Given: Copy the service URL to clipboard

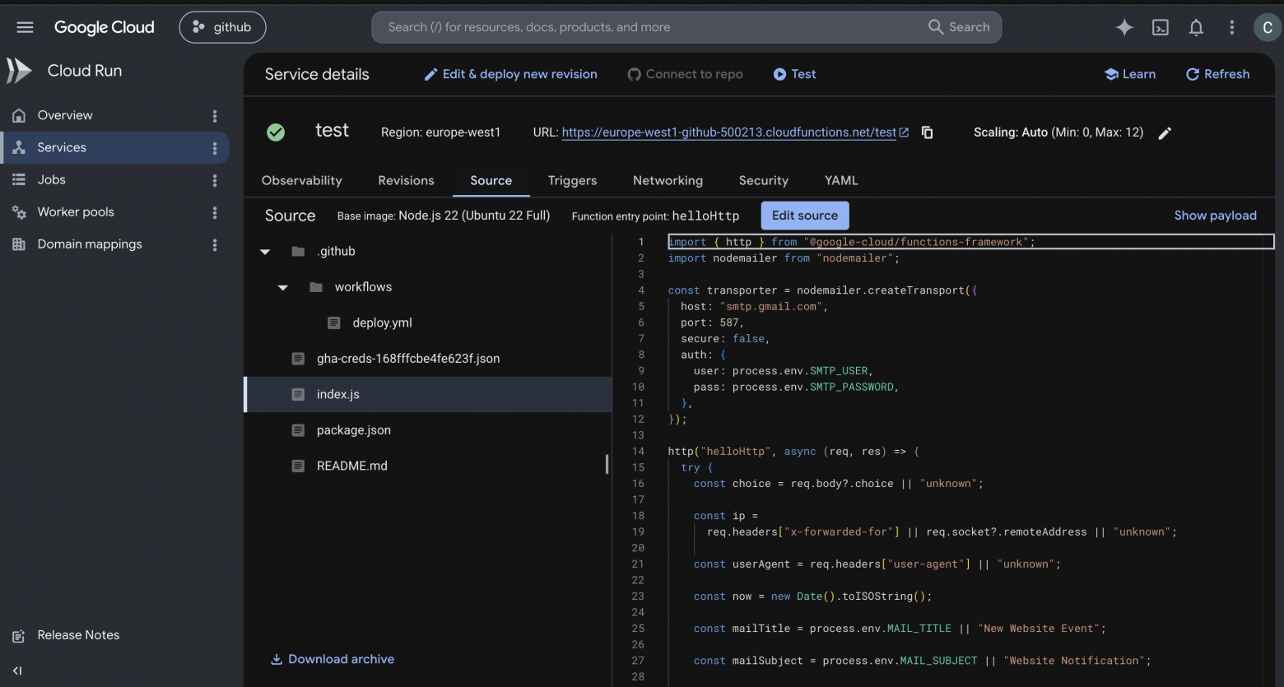Looking at the screenshot, I should tap(927, 132).
